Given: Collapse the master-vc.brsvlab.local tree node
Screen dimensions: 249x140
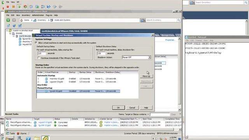Looking at the screenshot, I should [x=7, y=30].
